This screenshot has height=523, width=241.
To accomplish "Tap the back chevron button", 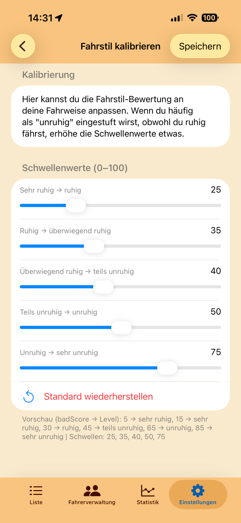I will tap(23, 46).
